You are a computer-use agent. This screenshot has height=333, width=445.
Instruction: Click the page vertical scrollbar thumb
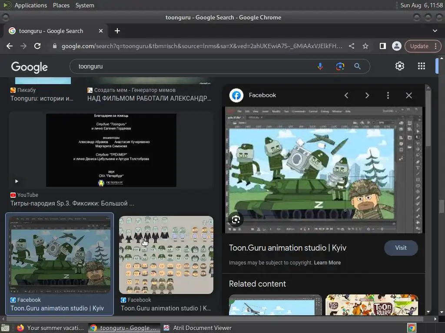[x=442, y=206]
